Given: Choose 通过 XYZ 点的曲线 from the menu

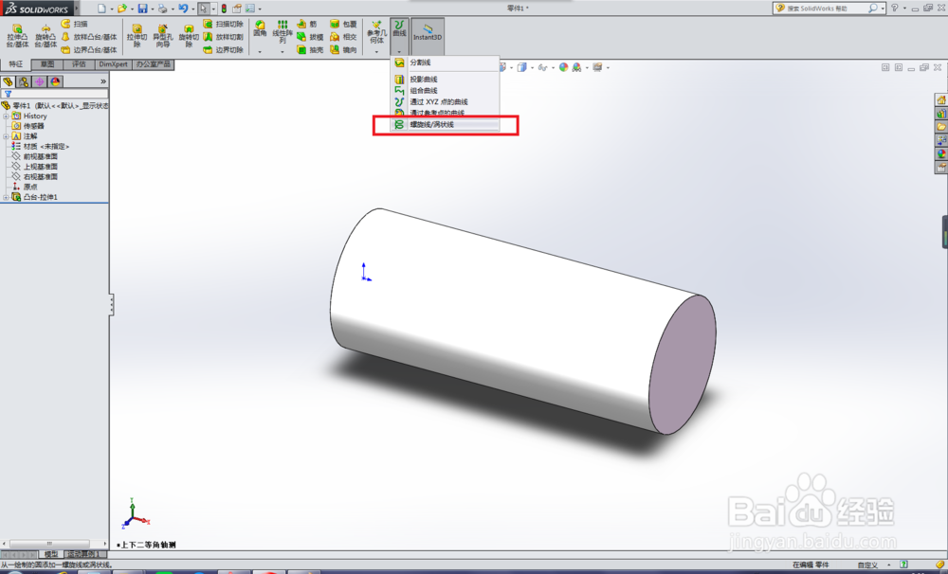Looking at the screenshot, I should click(x=446, y=102).
